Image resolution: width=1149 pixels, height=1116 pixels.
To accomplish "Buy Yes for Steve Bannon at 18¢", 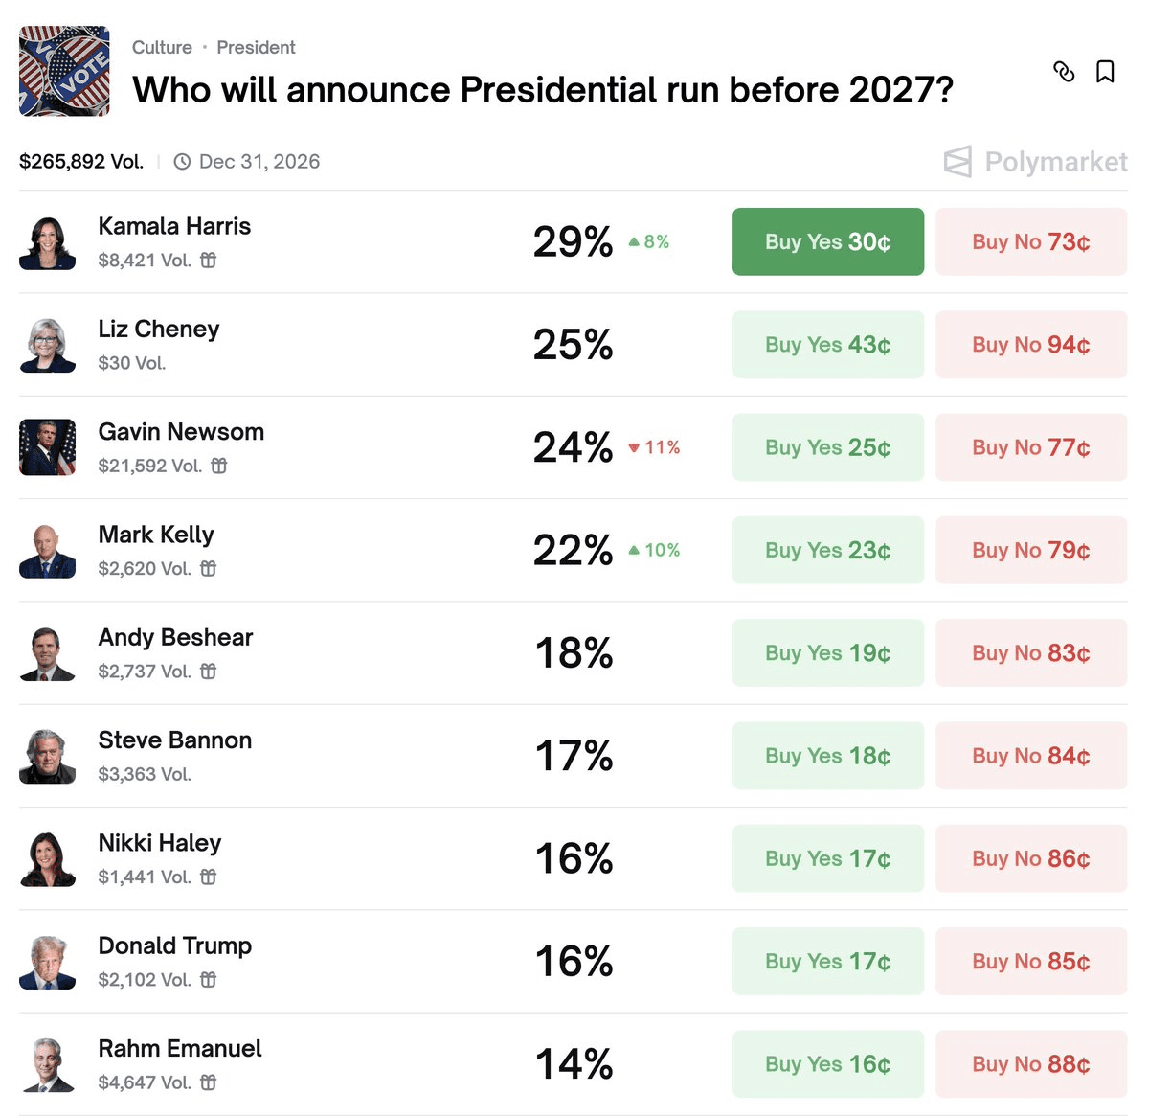I will click(x=827, y=756).
